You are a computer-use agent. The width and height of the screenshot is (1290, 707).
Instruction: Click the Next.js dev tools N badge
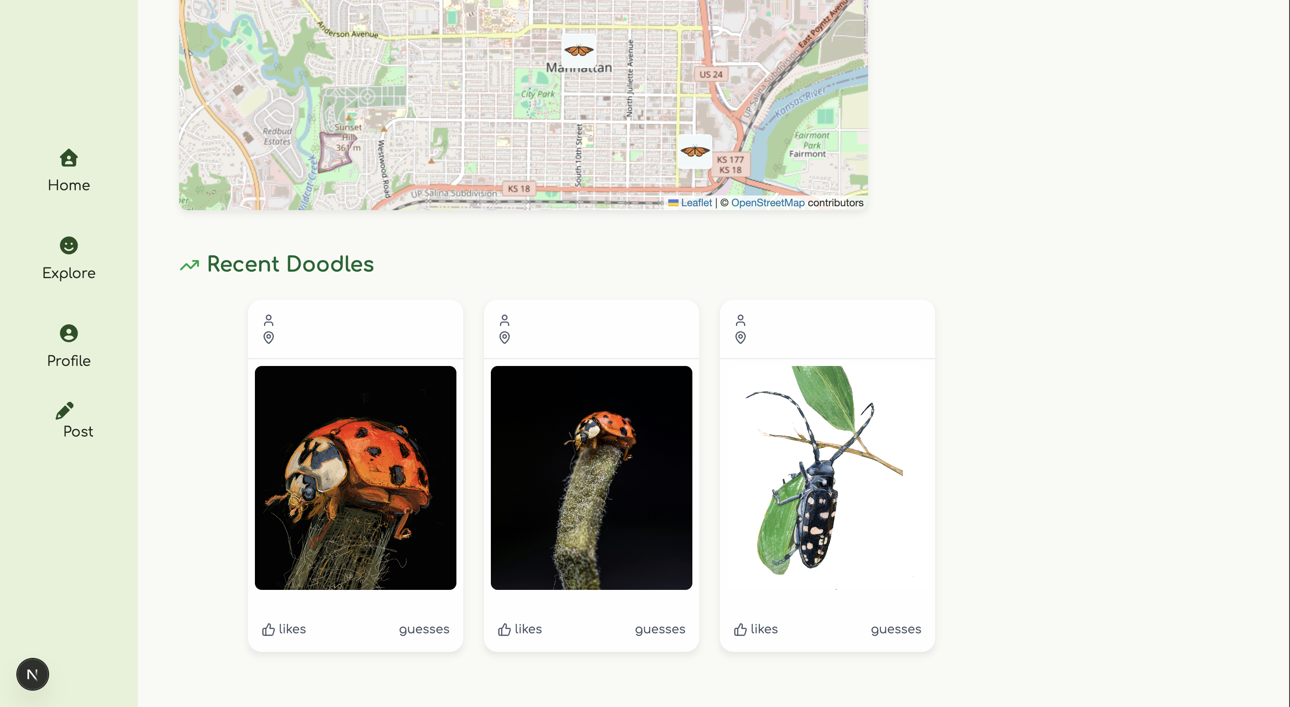pyautogui.click(x=33, y=674)
